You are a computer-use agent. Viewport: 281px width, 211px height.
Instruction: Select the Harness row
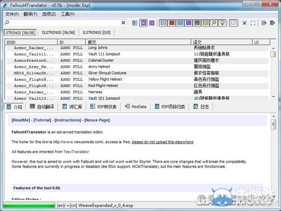pyautogui.click(x=138, y=92)
